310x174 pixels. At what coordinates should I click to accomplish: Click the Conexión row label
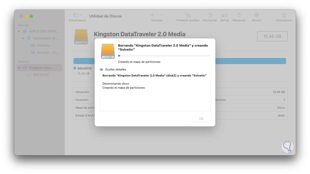coord(82,100)
